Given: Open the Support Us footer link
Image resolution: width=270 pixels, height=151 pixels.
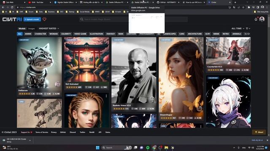Looking at the screenshot, I should (27, 133).
